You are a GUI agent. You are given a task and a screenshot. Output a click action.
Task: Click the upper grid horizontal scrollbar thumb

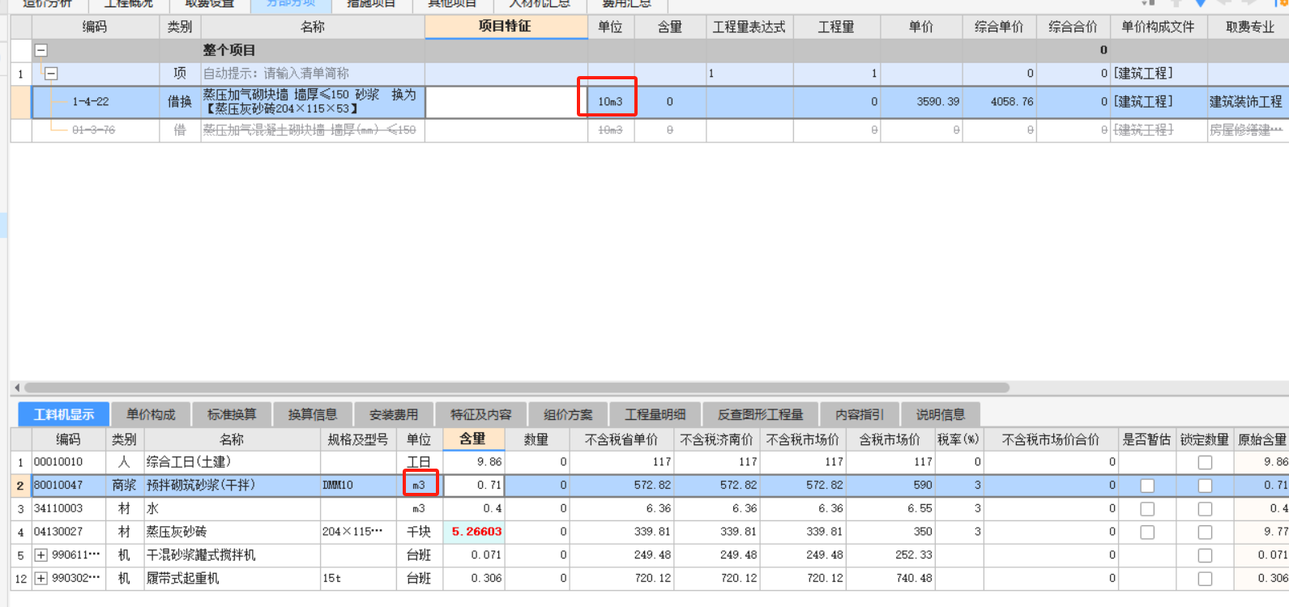pyautogui.click(x=517, y=388)
